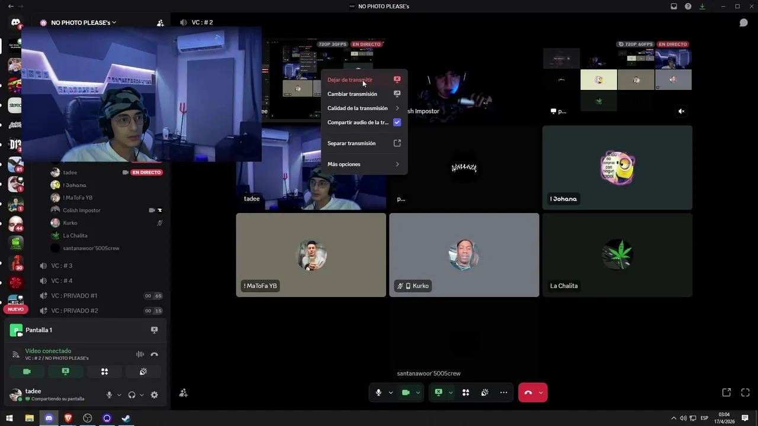This screenshot has height=426, width=758.
Task: Open Brave browser from the taskbar
Action: [68, 418]
